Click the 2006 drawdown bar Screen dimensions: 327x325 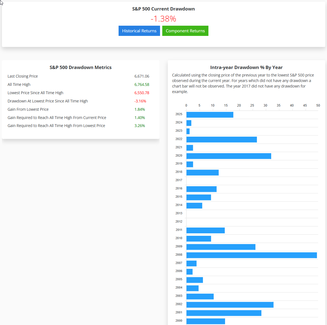point(189,272)
